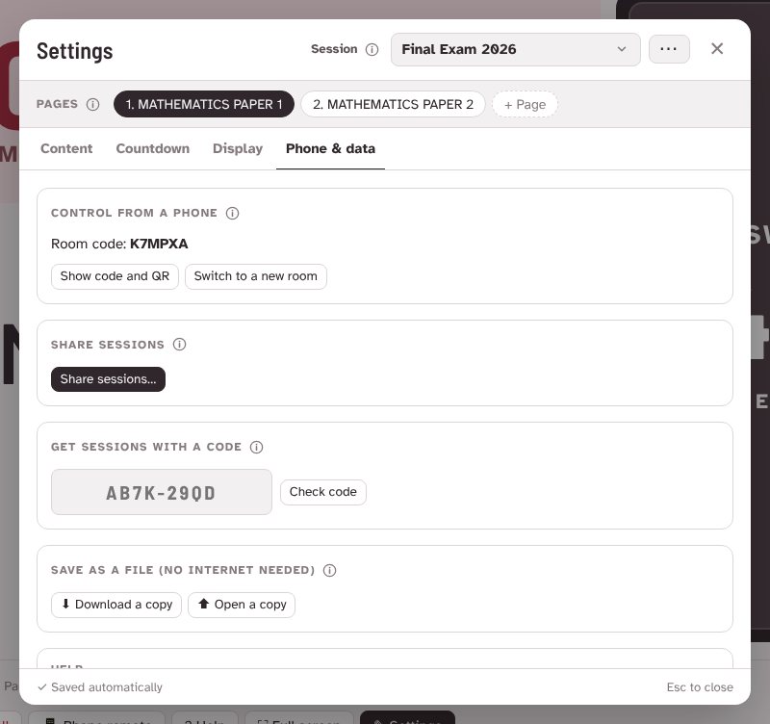Open info for Get sessions with a code

(x=256, y=447)
